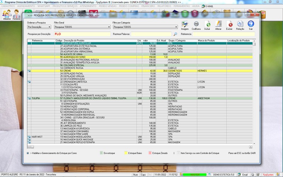
Task: Select the COLCHÃO ESPECIAL row
Action: pyautogui.click(x=140, y=65)
